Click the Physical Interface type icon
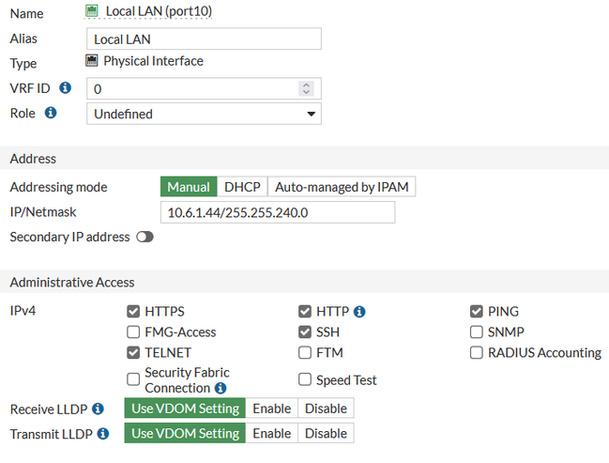 tap(92, 61)
